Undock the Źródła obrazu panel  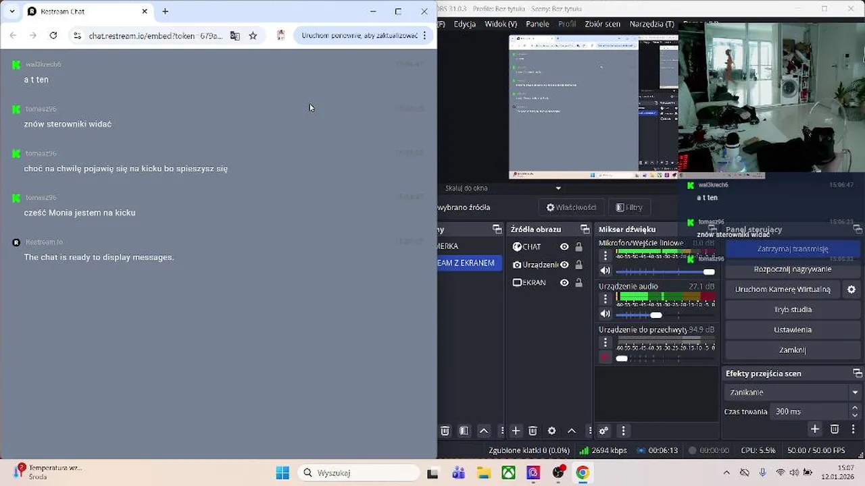coord(585,230)
